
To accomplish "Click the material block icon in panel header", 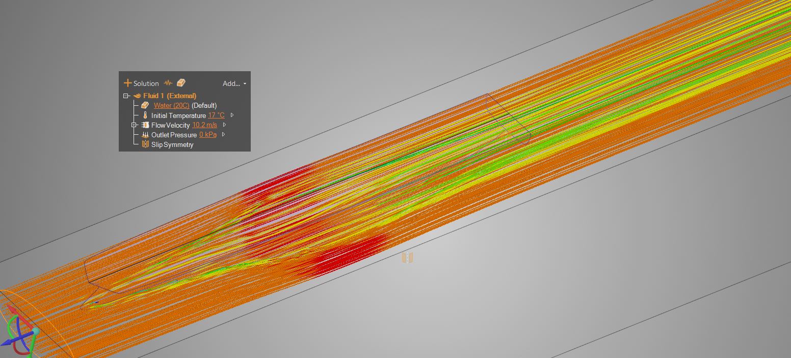I will click(x=181, y=83).
